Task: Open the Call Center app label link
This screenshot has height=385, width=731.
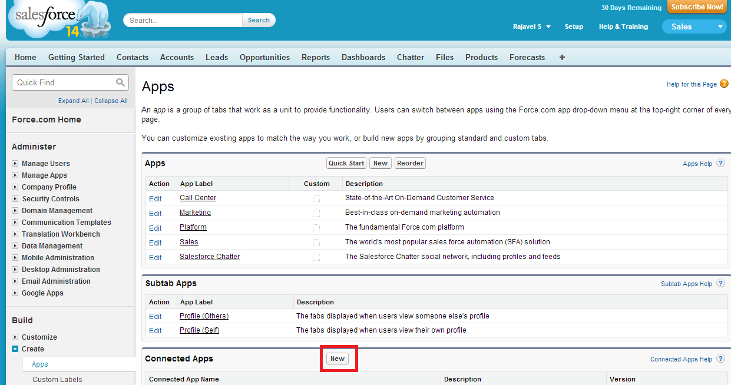Action: [198, 198]
